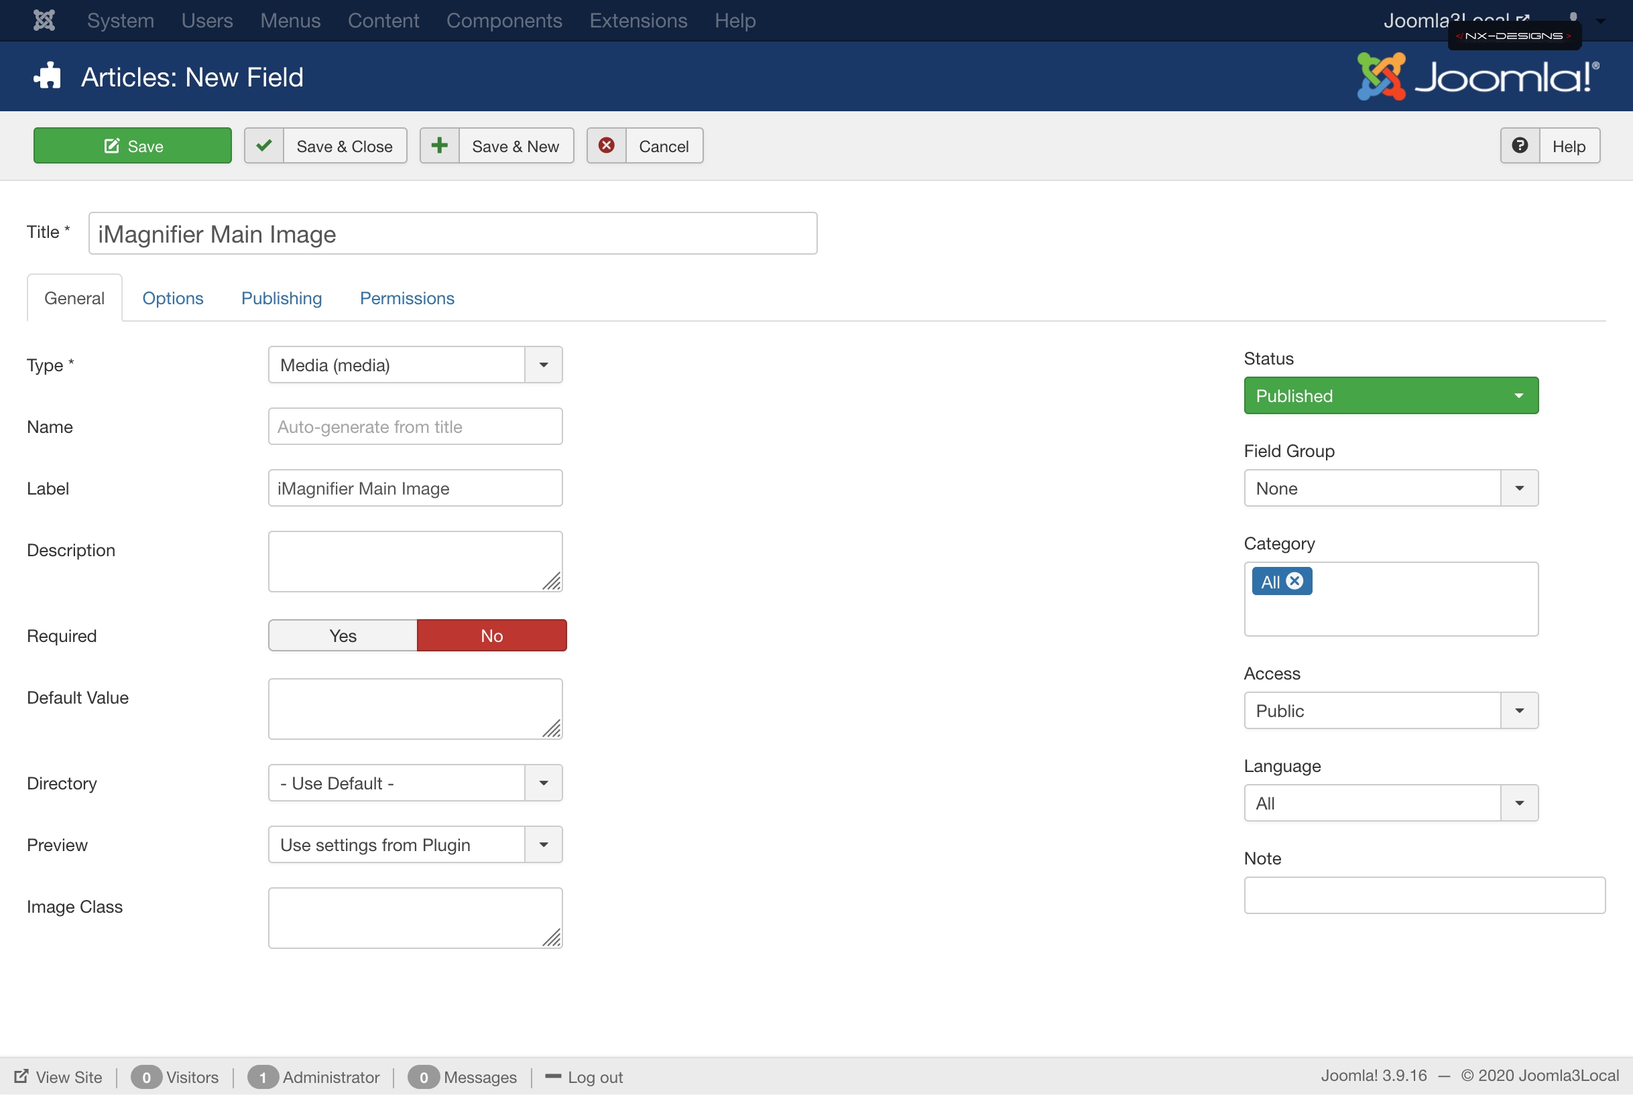The image size is (1633, 1095).
Task: Set Required to No
Action: 492,635
